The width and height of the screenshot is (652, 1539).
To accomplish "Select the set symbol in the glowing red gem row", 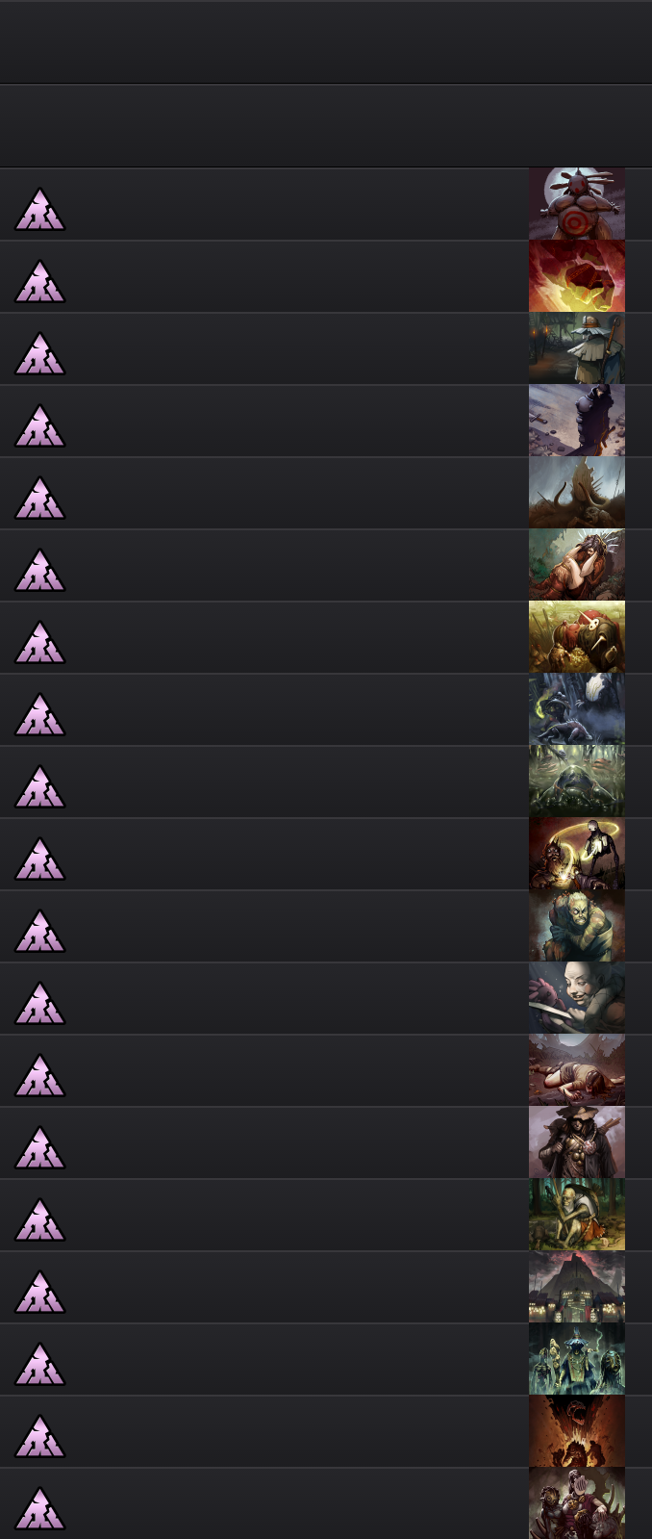I will click(x=40, y=281).
